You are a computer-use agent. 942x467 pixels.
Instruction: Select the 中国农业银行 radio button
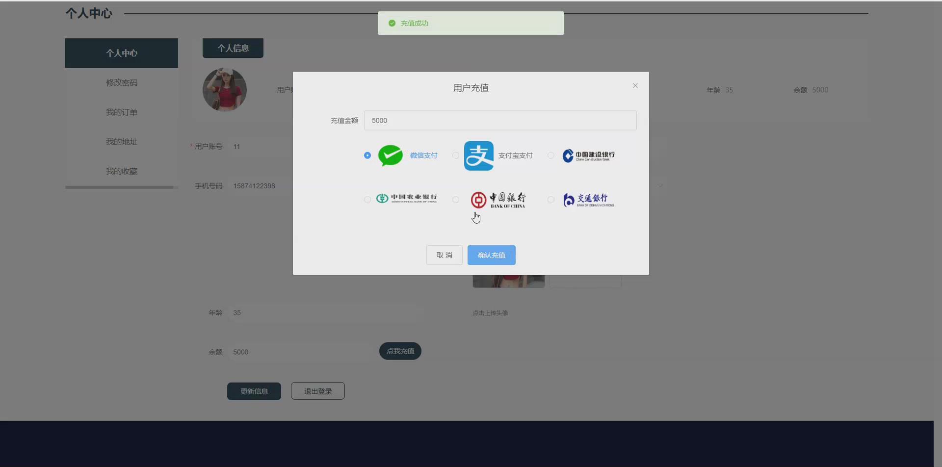click(367, 200)
